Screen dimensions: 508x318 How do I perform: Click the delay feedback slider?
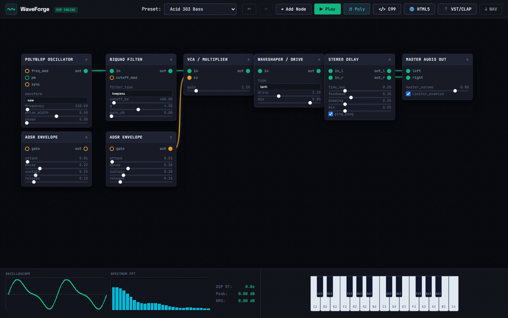pos(360,98)
